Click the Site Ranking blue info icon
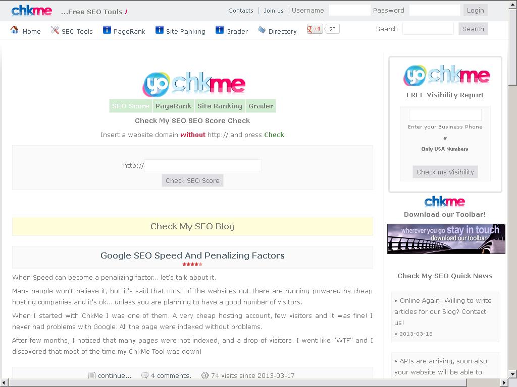This screenshot has height=387, width=517. click(159, 30)
